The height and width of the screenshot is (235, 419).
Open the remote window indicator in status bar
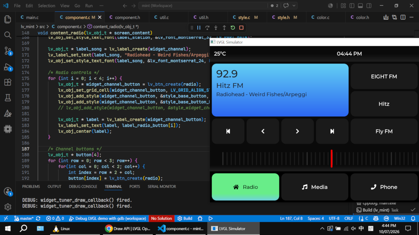tap(6, 218)
